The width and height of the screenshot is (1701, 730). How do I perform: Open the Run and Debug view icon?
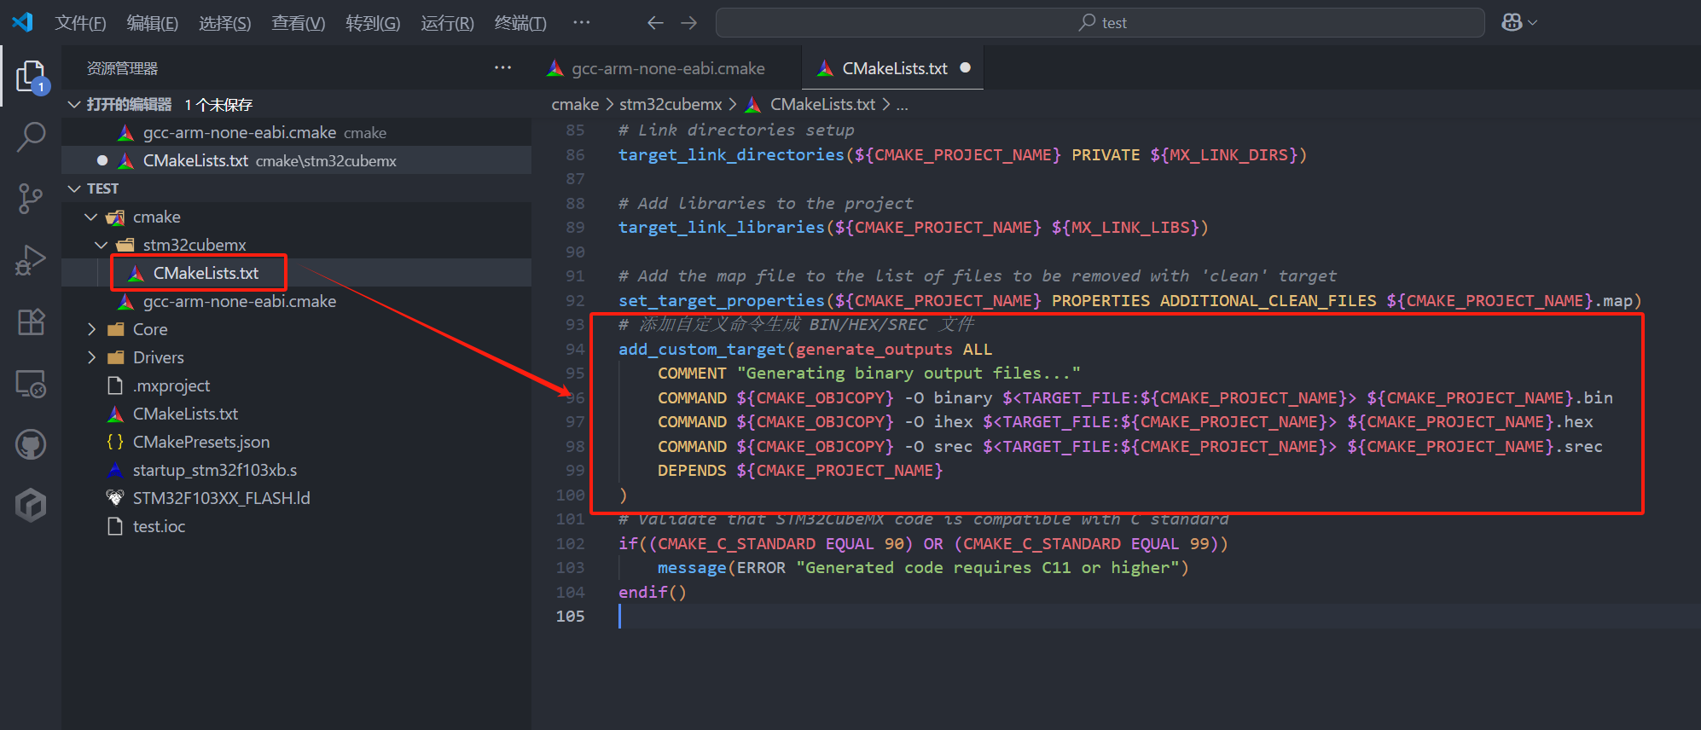click(x=31, y=260)
